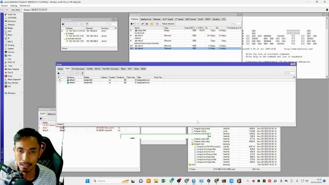329x185 pixels.
Task: Switch to VLANs tab in Bridge window
Action: [x=89, y=69]
